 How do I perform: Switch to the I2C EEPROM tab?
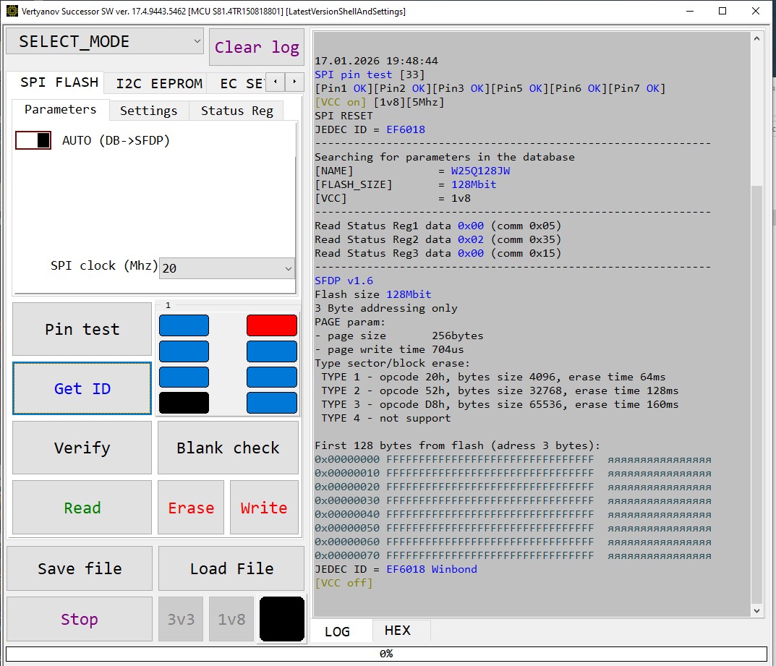point(159,83)
